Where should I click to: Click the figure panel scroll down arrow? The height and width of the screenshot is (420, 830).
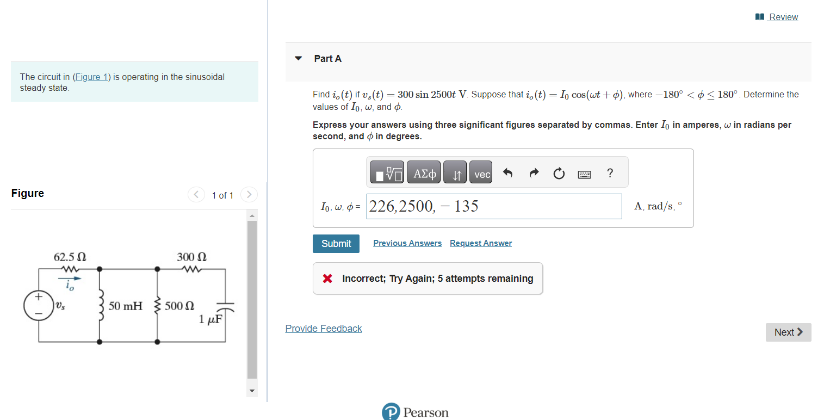pos(252,391)
